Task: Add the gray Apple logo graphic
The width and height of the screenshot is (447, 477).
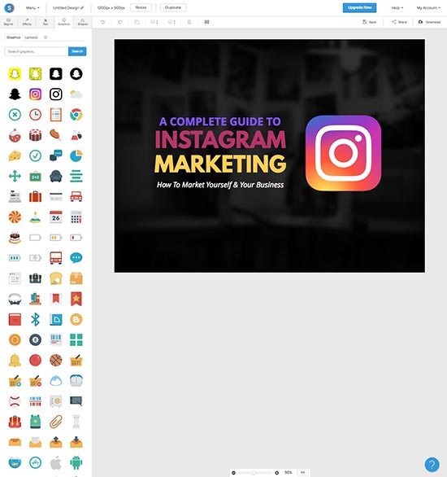Action: pos(56,462)
